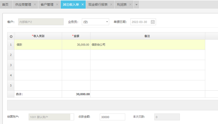
Task: Click the 收款金额 input field
Action: (112, 117)
